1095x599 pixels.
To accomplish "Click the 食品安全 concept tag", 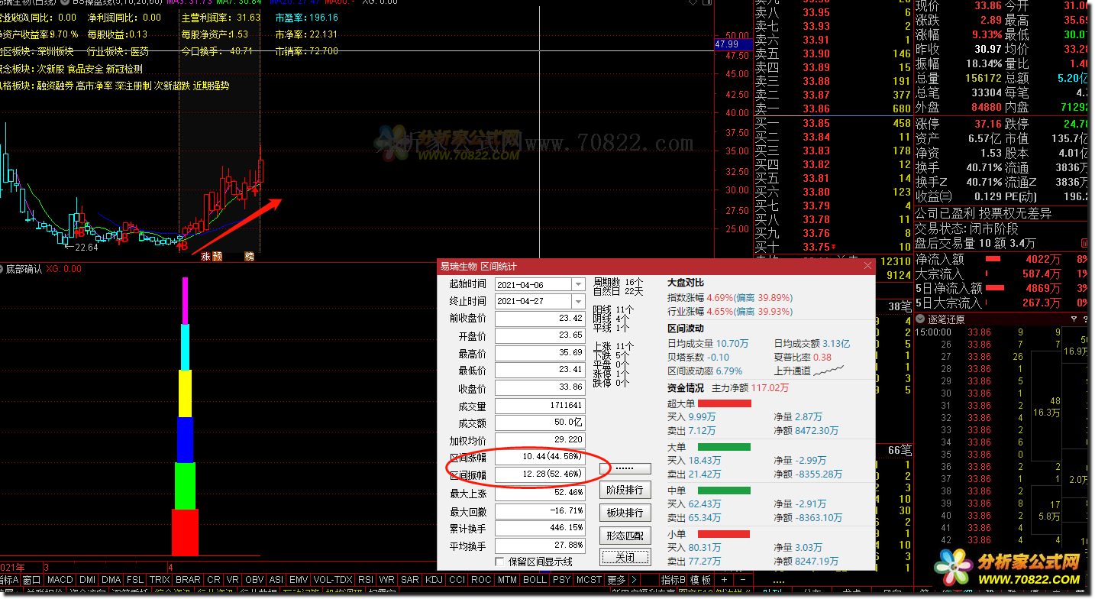I will (86, 70).
